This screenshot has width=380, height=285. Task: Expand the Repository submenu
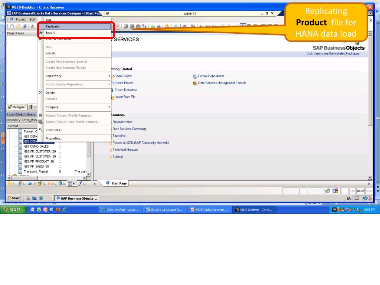(75, 76)
